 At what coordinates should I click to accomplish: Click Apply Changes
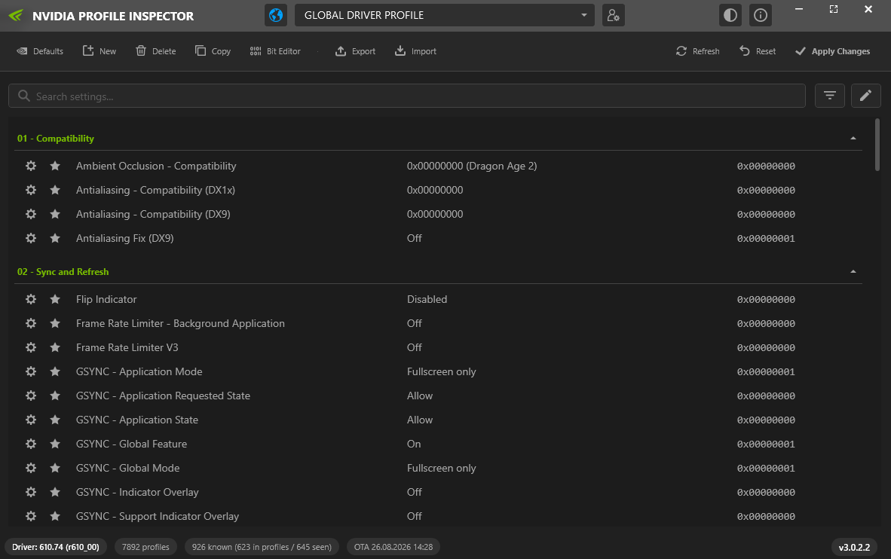tap(832, 51)
